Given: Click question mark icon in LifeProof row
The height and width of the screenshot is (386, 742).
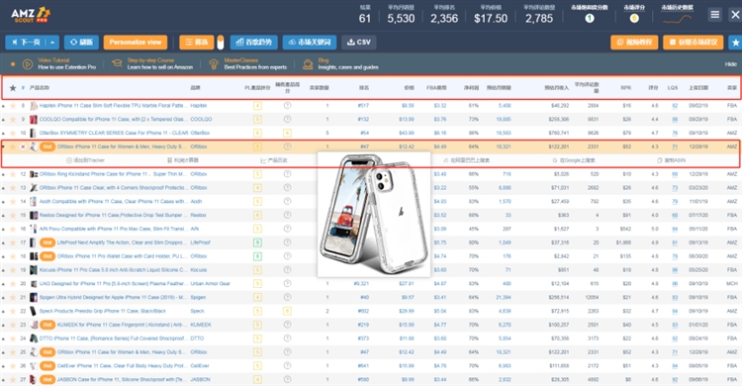Looking at the screenshot, I should tap(287, 242).
